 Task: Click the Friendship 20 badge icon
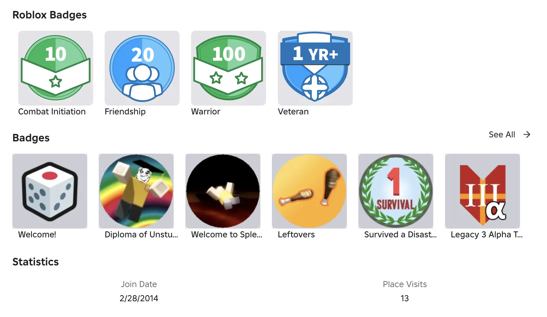click(142, 68)
